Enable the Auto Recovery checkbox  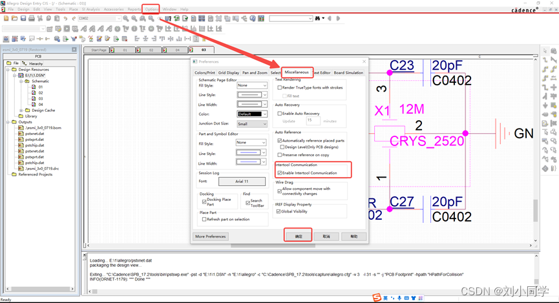tap(279, 113)
